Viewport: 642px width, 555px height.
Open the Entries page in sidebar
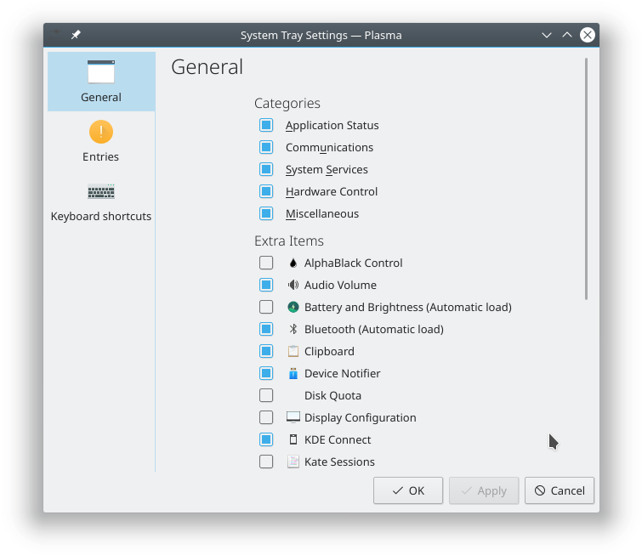[x=101, y=141]
